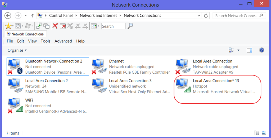Click Network and Internet in breadcrumb
271x138 pixels.
98,16
